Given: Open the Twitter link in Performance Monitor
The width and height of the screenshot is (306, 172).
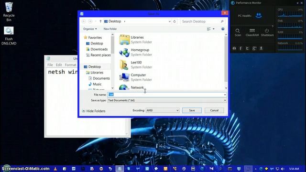Looking at the screenshot, I should (x=247, y=48).
